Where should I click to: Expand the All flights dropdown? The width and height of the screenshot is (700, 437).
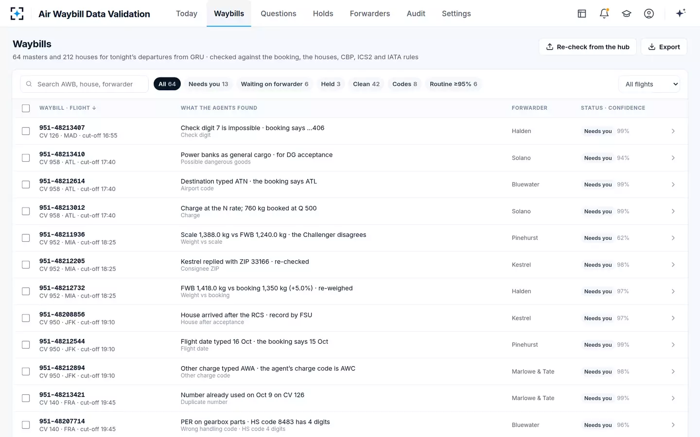point(649,84)
